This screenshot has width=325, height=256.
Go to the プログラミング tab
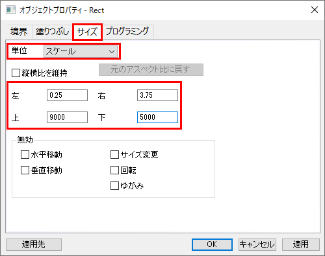click(x=127, y=32)
